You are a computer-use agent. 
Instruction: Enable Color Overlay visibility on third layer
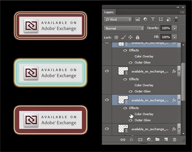point(131,114)
